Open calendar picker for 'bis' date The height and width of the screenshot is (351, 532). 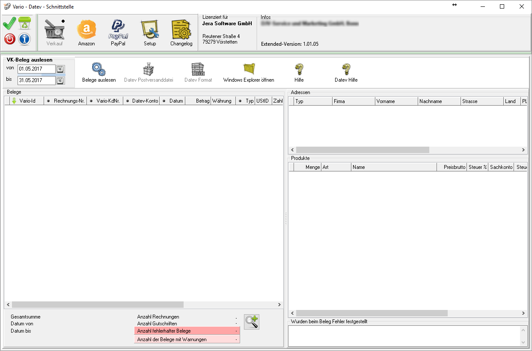(60, 80)
